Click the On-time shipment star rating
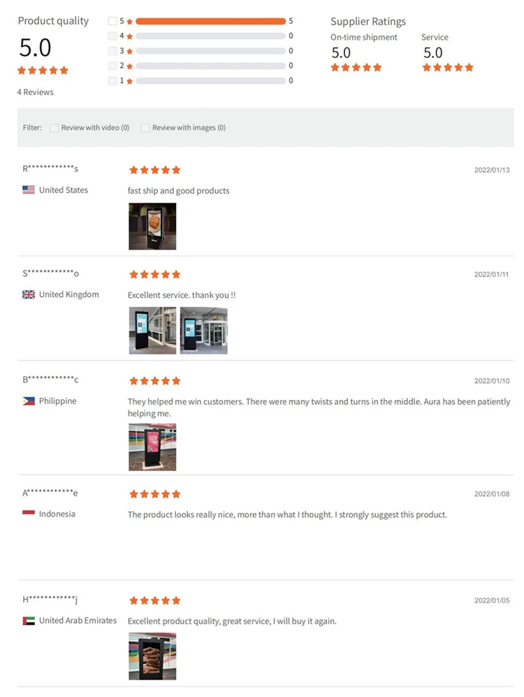The height and width of the screenshot is (697, 524). 356,68
